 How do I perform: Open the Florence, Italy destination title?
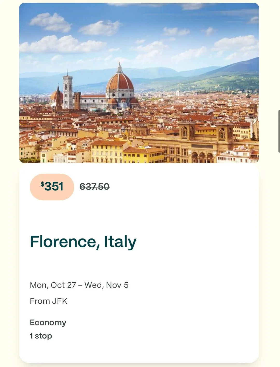pyautogui.click(x=83, y=242)
